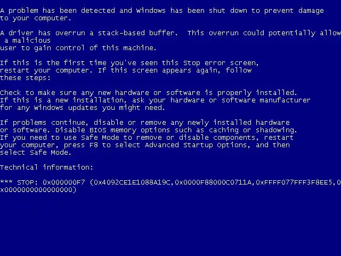The image size is (341, 256).
Task: Click the parameter 0x0000F88000C0711A
Action: click(213, 182)
